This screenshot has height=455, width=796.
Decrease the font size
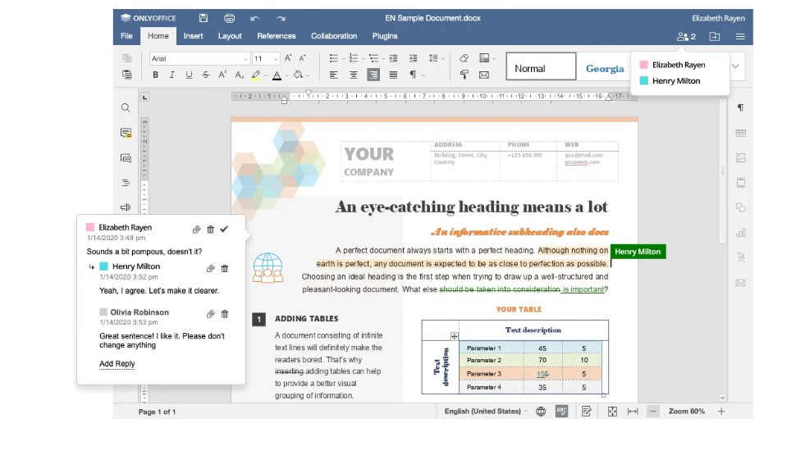[x=303, y=58]
